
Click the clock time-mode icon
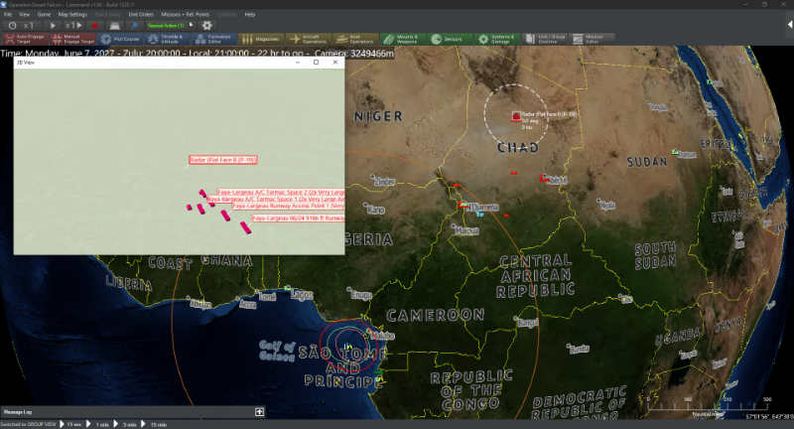12,26
